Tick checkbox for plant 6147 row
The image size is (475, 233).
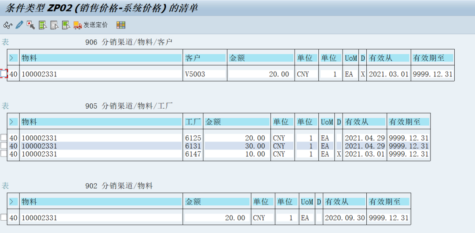[x=4, y=153]
